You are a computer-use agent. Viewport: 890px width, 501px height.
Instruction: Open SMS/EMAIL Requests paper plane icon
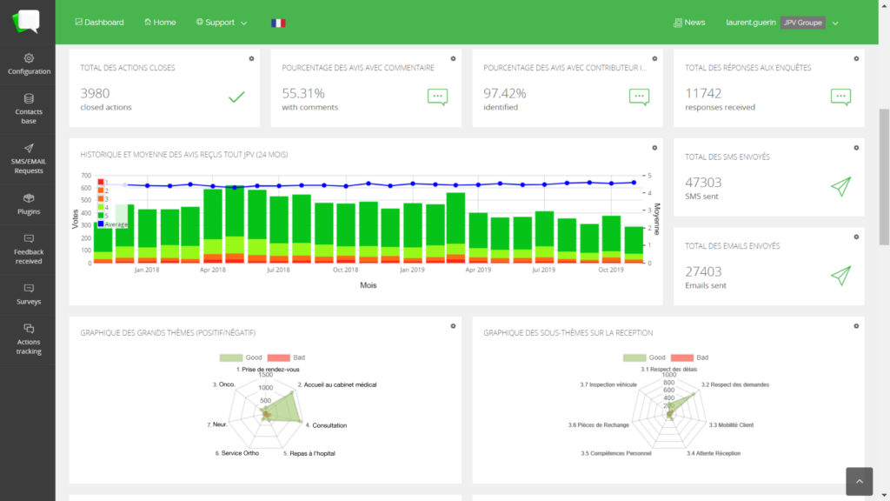tap(29, 148)
